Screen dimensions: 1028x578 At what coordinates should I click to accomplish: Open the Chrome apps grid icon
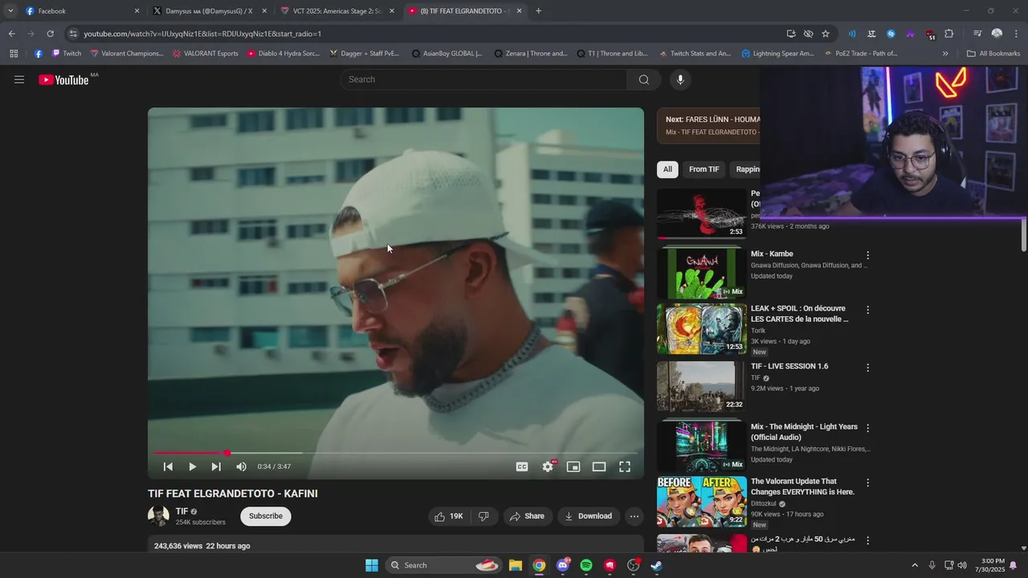click(14, 54)
